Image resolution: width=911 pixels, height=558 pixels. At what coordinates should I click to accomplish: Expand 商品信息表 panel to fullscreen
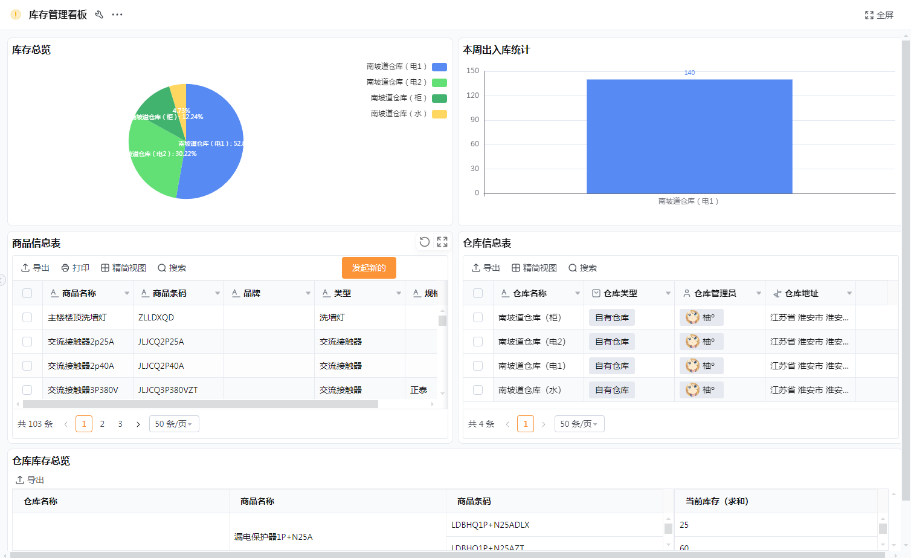(442, 242)
